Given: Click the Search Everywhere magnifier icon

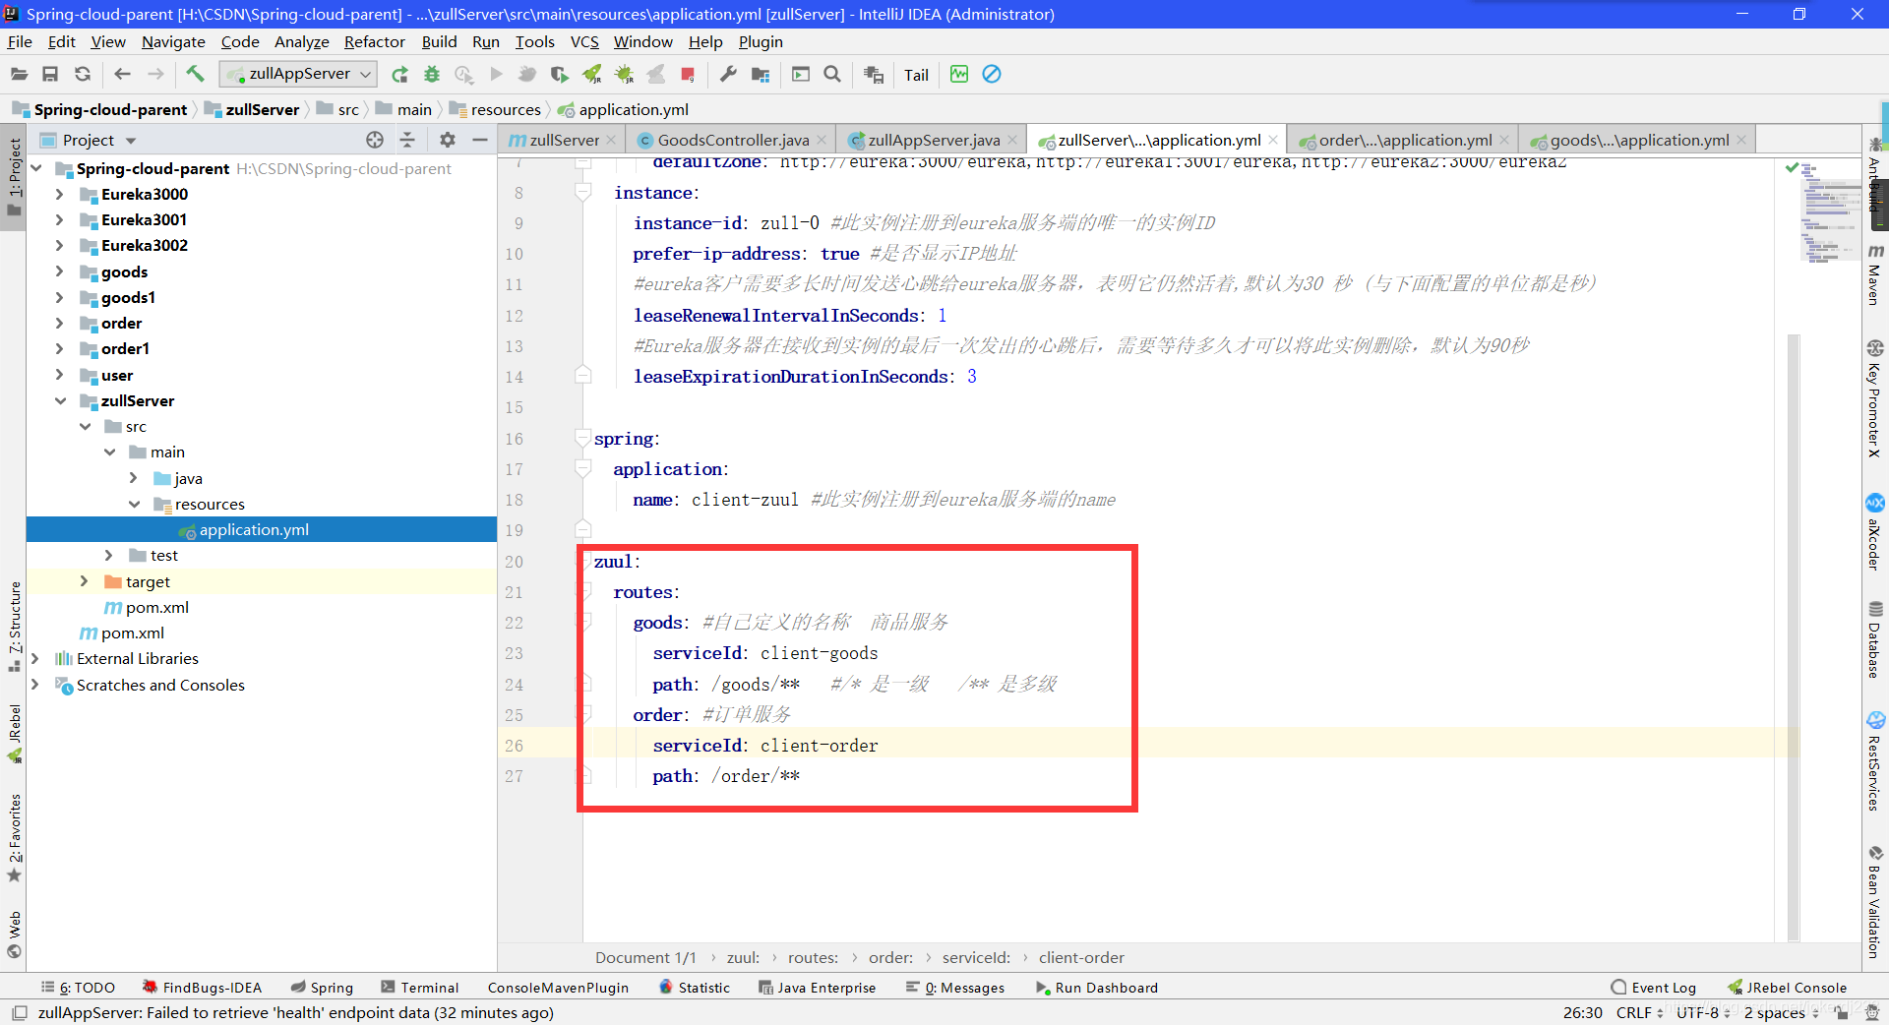Looking at the screenshot, I should pyautogui.click(x=832, y=74).
